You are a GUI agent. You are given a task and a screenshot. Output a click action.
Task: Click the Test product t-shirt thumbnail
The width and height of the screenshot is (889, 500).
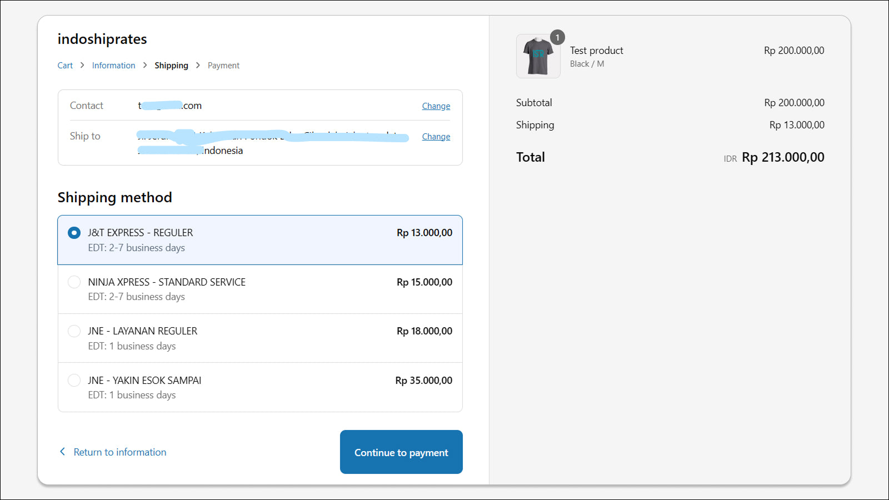click(x=538, y=56)
